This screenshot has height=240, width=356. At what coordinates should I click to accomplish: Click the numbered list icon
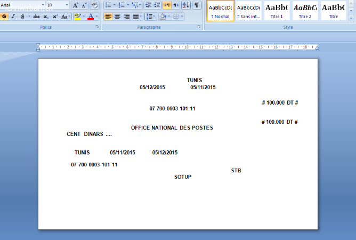tap(122, 5)
